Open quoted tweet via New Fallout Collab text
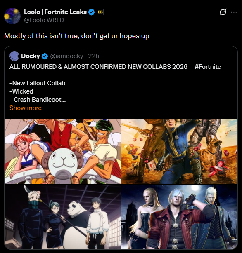This screenshot has height=253, width=242. [37, 83]
